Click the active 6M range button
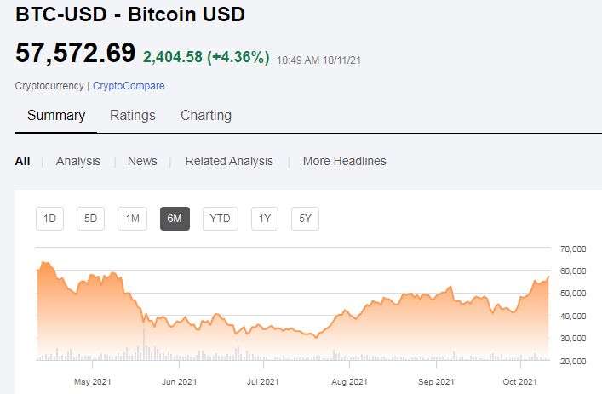 175,219
